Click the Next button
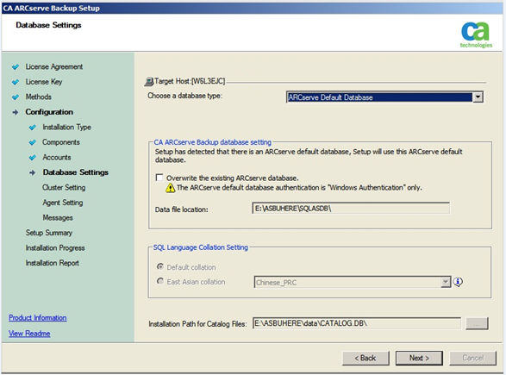The height and width of the screenshot is (375, 506). [x=419, y=359]
